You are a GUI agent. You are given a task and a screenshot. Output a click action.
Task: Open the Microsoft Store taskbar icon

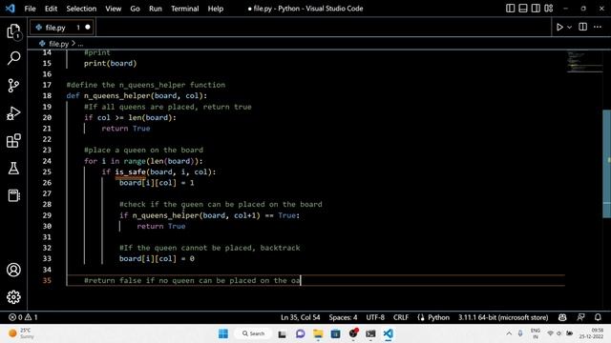click(335, 333)
